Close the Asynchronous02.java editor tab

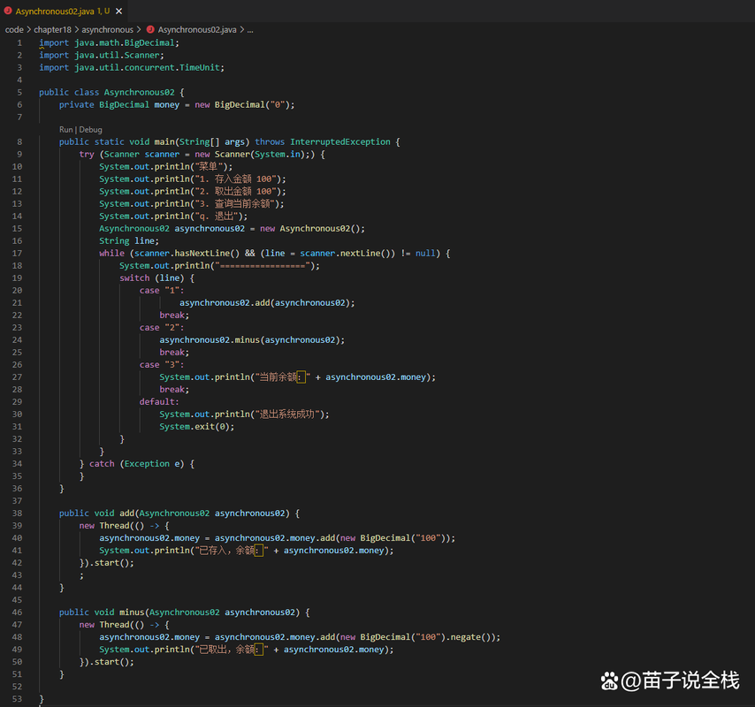(118, 11)
